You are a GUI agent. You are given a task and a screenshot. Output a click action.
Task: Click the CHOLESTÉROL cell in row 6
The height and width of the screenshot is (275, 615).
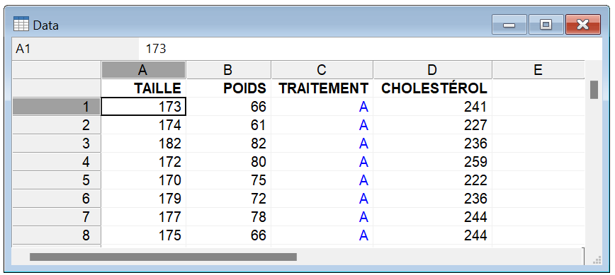(x=433, y=199)
